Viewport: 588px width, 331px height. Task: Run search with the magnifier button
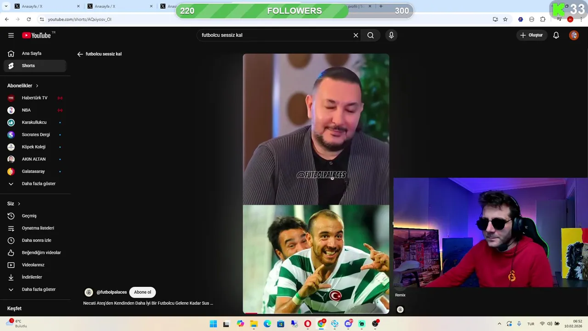pos(370,35)
